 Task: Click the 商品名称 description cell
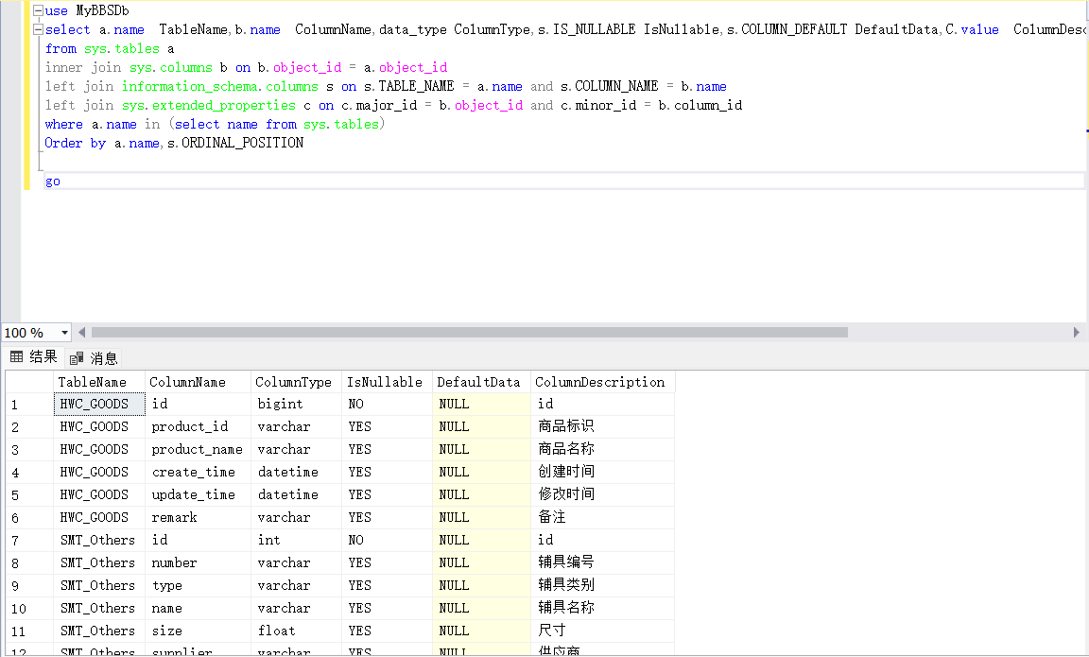[x=603, y=449]
